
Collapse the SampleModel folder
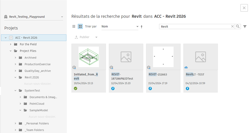point(20,110)
